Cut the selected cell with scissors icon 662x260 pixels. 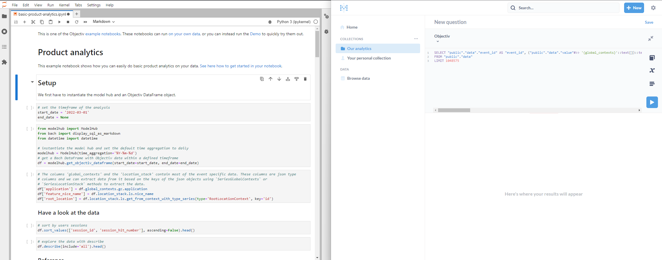pyautogui.click(x=33, y=22)
